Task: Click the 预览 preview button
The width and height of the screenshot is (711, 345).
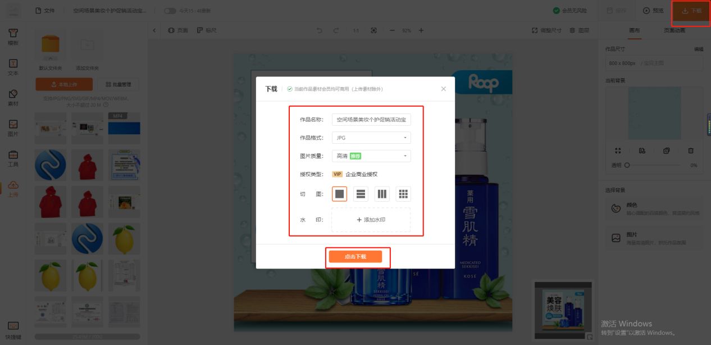Action: [x=653, y=11]
